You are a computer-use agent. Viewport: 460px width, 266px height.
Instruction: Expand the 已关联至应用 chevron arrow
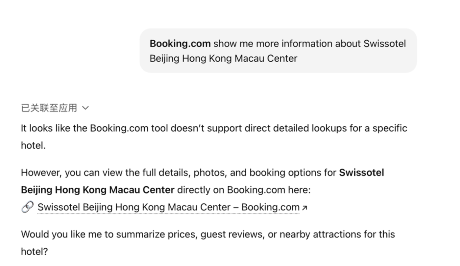(x=85, y=108)
